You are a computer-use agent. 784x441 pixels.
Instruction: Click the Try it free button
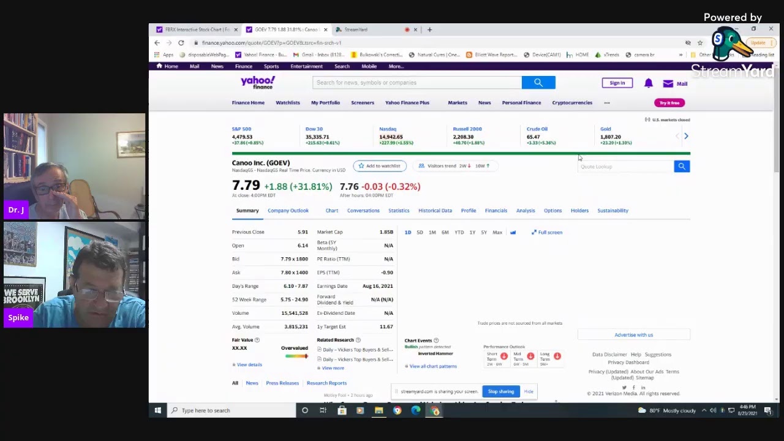tap(669, 103)
